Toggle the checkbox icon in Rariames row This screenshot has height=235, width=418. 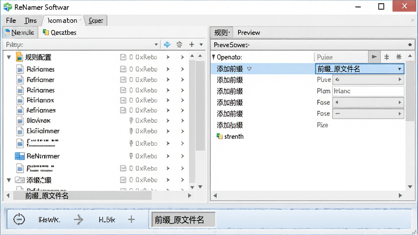pos(123,69)
